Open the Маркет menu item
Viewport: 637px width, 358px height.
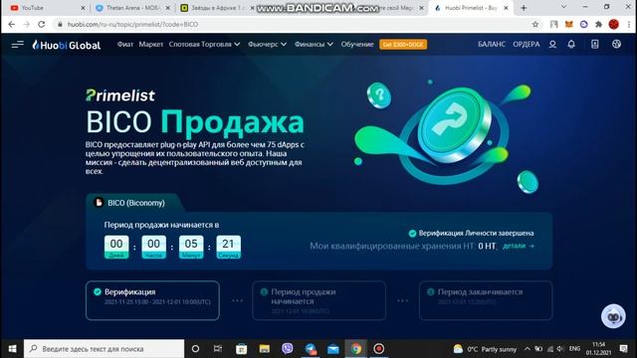(150, 44)
